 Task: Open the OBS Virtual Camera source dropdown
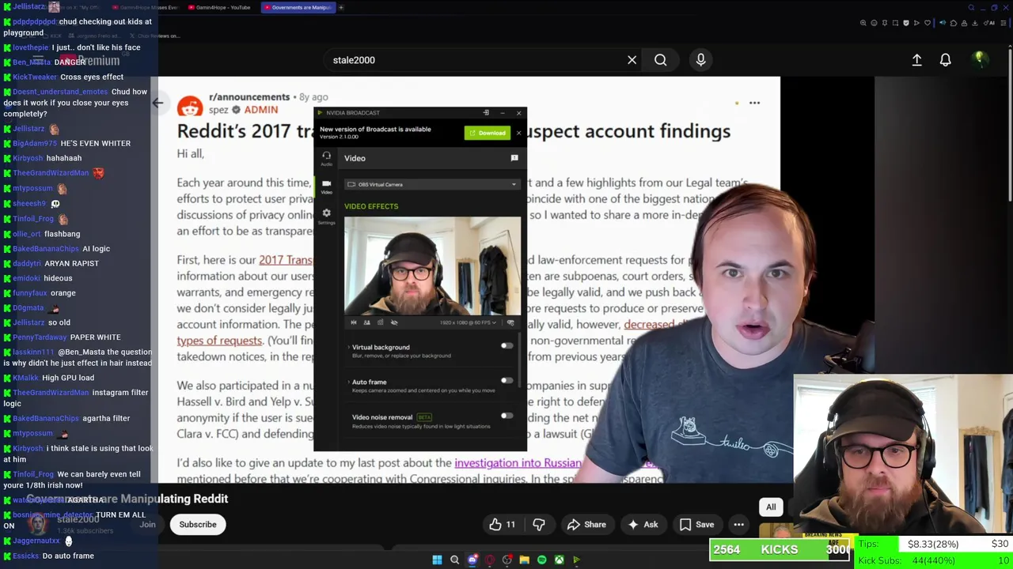[x=433, y=184]
